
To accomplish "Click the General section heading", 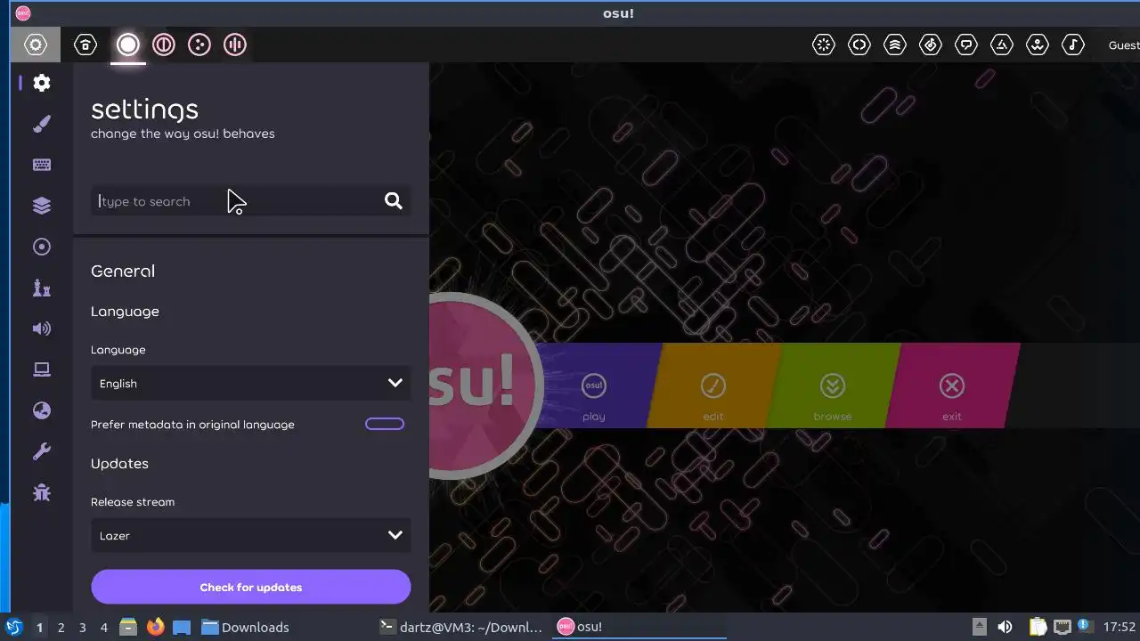I will [x=123, y=271].
